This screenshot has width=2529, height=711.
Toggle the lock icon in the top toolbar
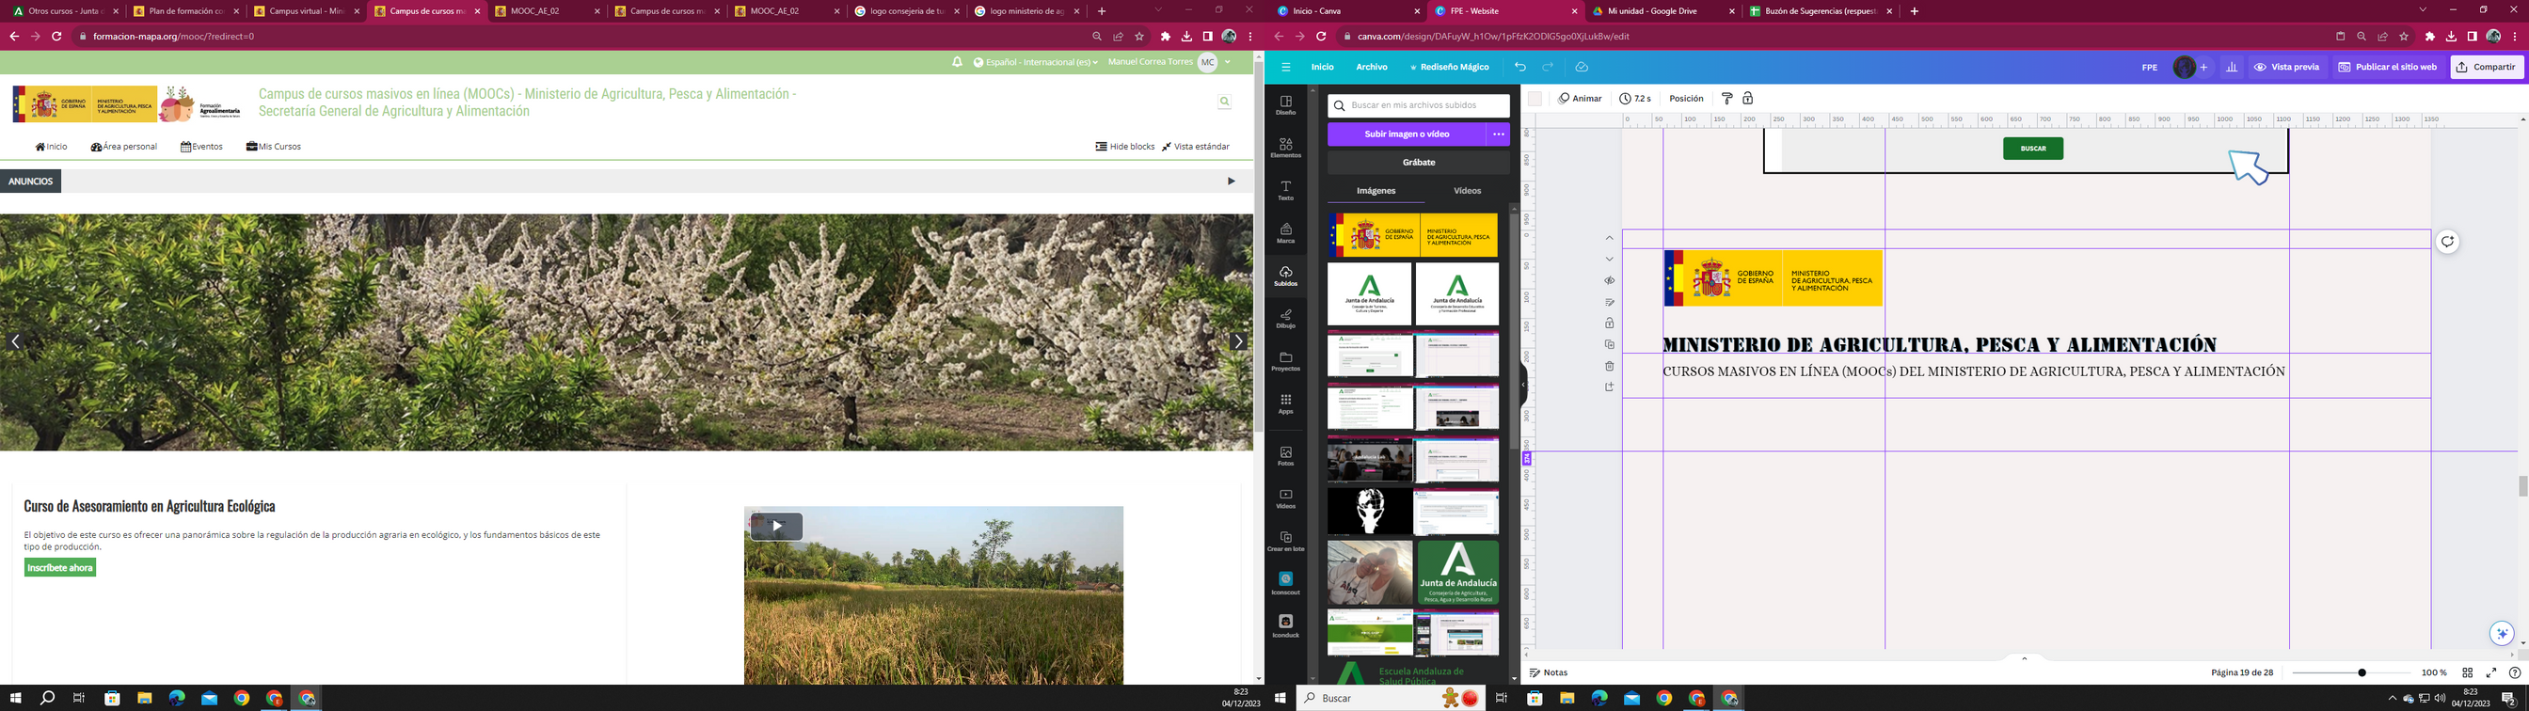(1747, 98)
